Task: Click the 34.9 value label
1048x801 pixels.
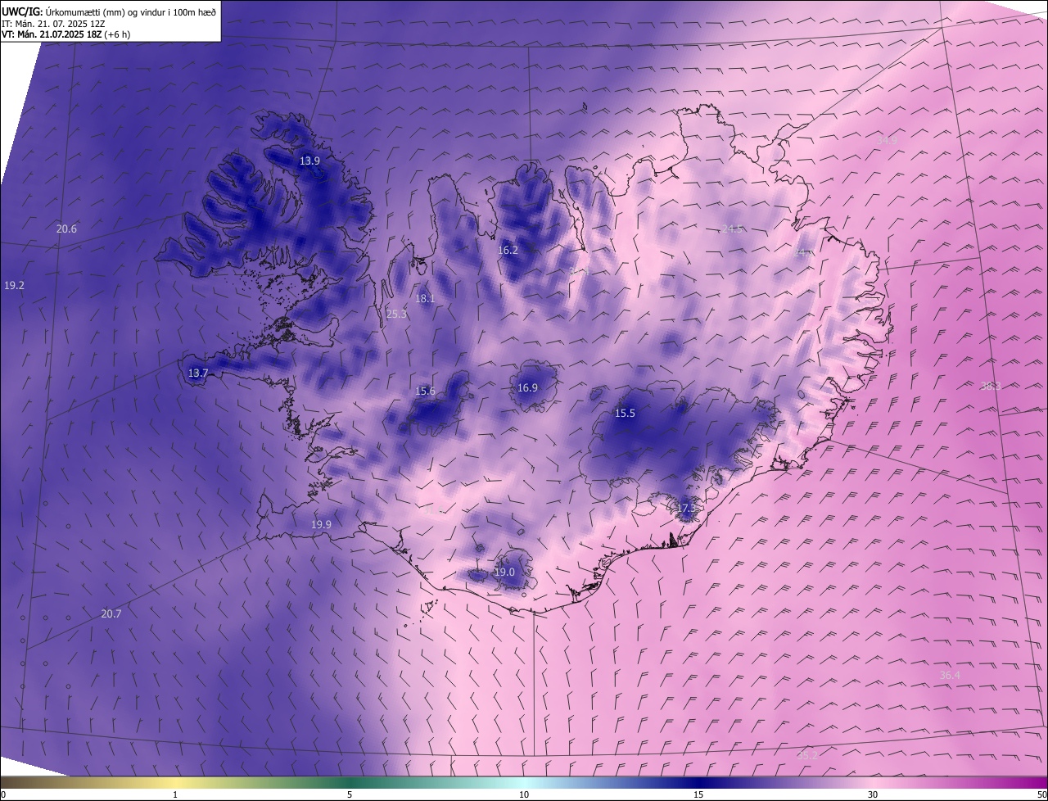Action: (x=887, y=141)
